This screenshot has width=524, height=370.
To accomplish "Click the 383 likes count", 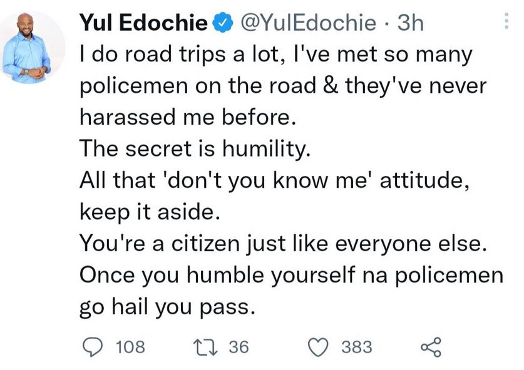I will 356,346.
